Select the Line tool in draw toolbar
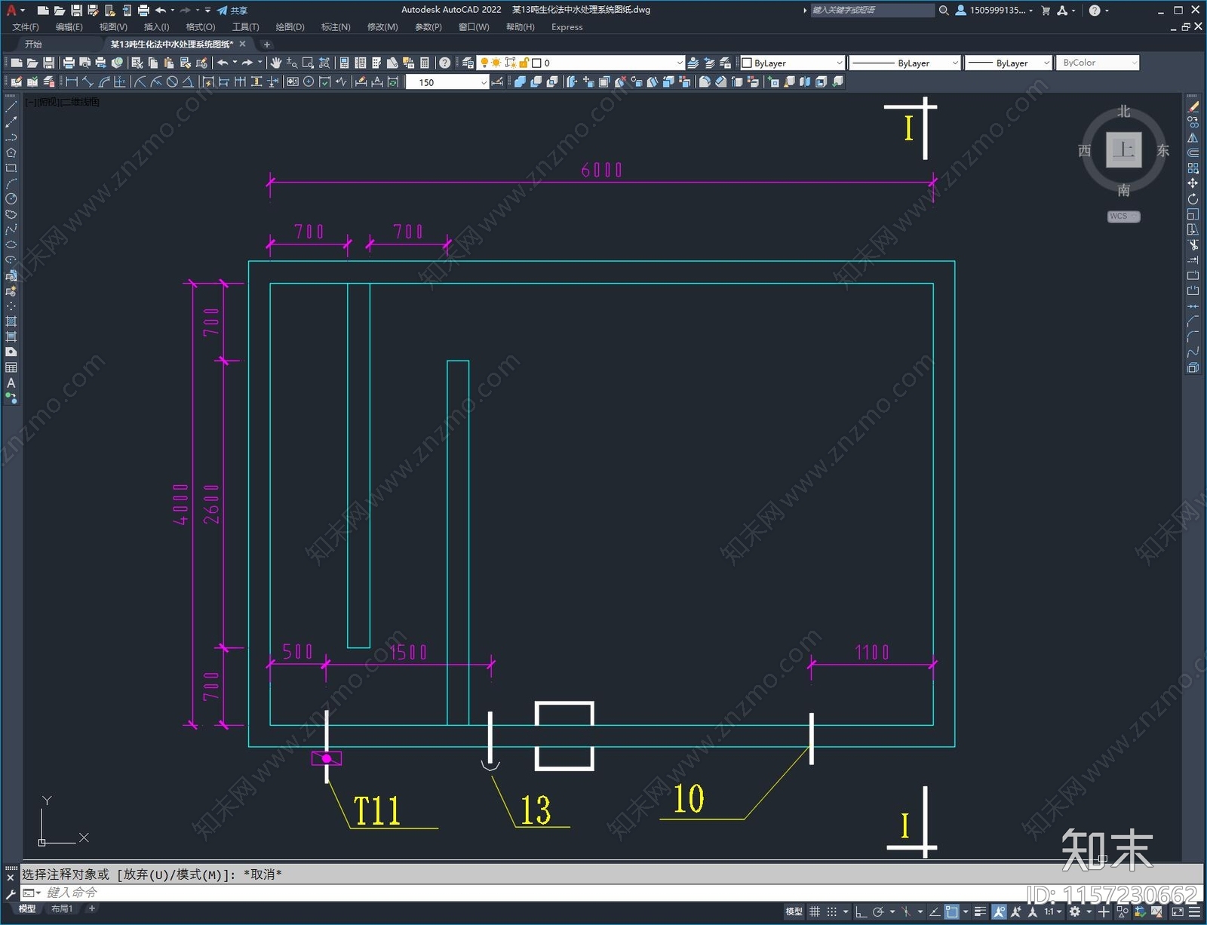The height and width of the screenshot is (925, 1207). point(11,107)
